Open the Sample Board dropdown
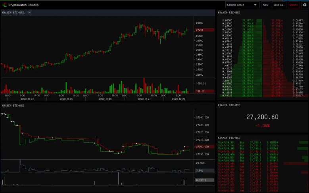This screenshot has width=309, height=193. (x=242, y=5)
